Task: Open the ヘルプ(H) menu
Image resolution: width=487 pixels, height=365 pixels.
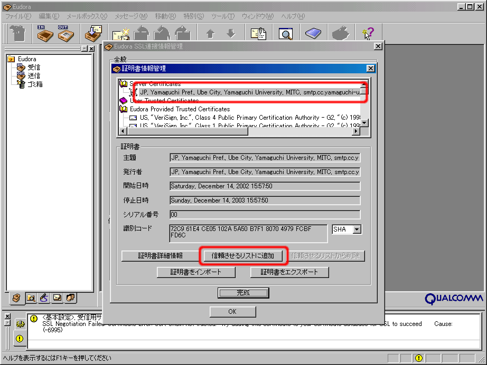Action: click(293, 16)
